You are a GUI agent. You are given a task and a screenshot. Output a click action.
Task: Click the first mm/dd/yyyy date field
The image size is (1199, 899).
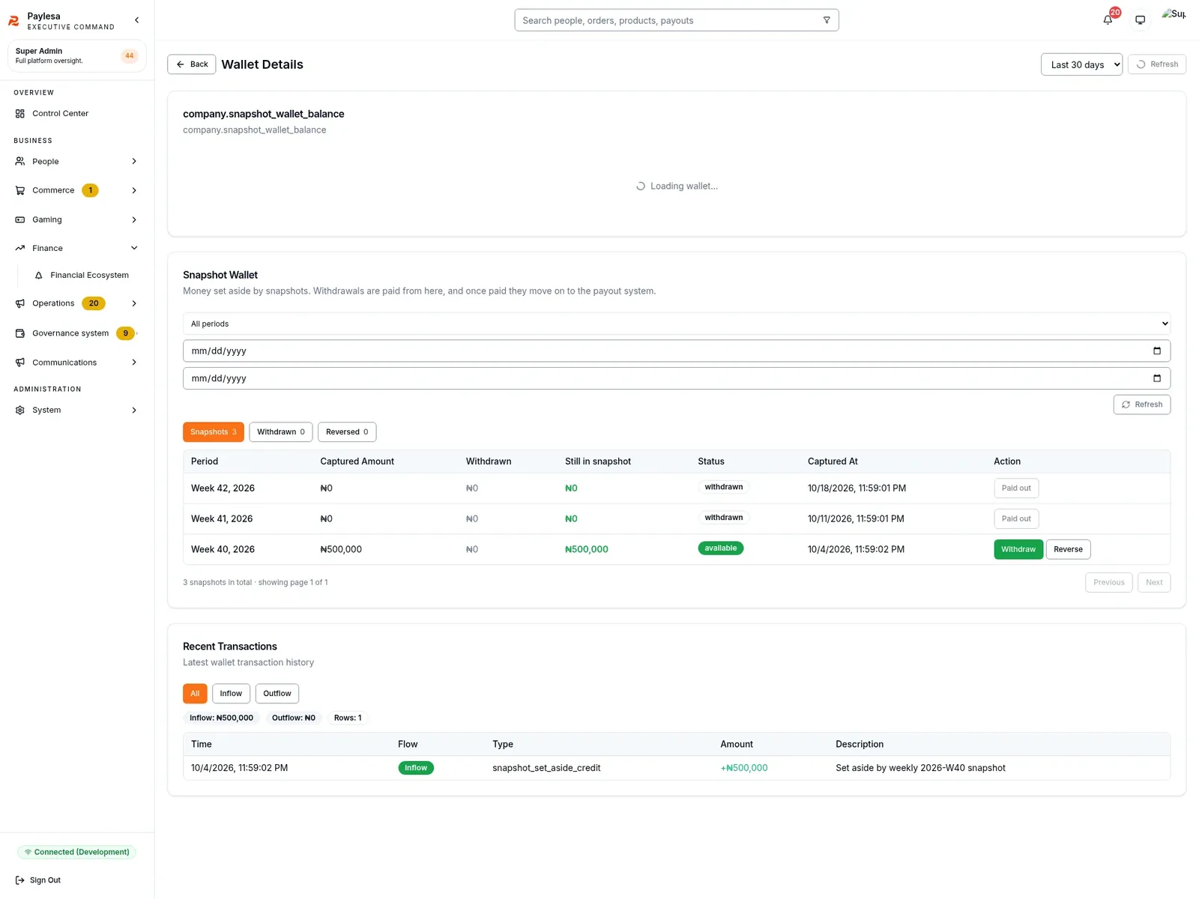[677, 351]
